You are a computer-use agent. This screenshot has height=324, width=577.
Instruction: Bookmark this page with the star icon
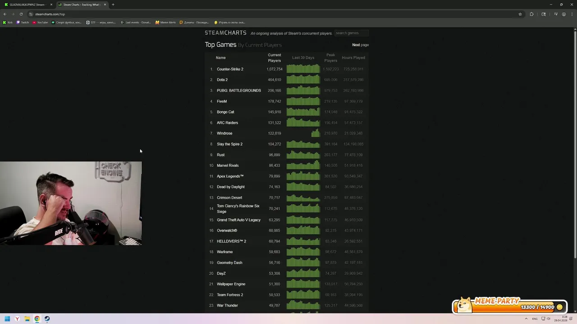pyautogui.click(x=520, y=14)
